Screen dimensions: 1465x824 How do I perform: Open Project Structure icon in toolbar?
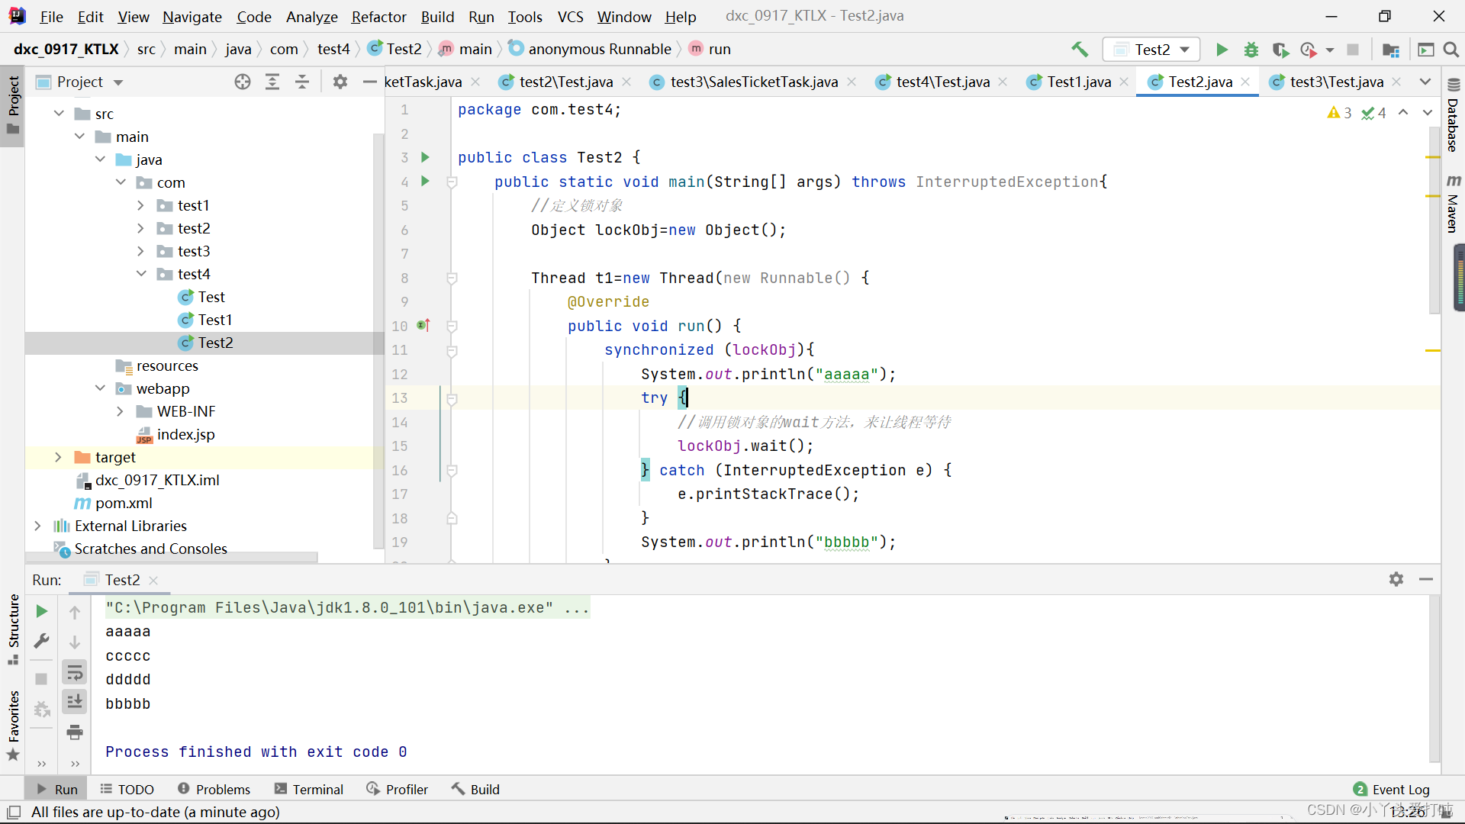pyautogui.click(x=1391, y=50)
